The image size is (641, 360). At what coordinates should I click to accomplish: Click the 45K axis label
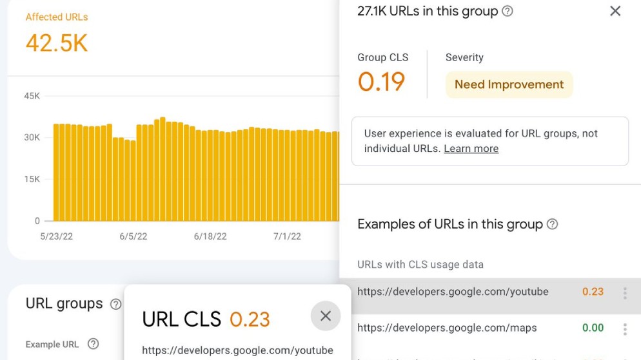coord(32,96)
